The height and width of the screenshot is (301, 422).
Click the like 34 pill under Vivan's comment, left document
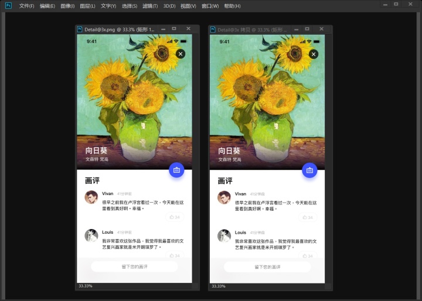point(175,217)
